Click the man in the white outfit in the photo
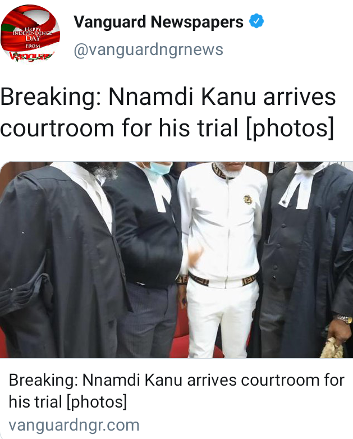The height and width of the screenshot is (439, 353). (x=223, y=259)
